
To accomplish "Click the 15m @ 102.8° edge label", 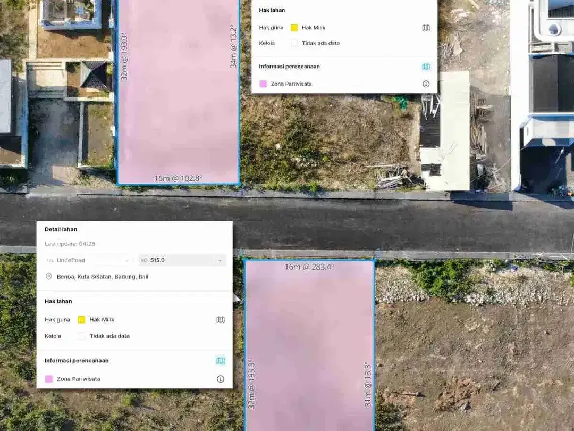I will [x=178, y=178].
